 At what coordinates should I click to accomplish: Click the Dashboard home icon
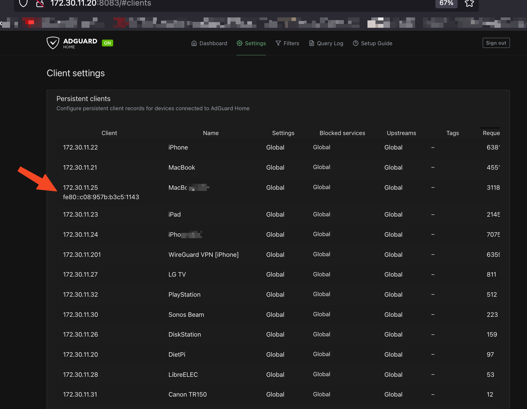pyautogui.click(x=194, y=43)
